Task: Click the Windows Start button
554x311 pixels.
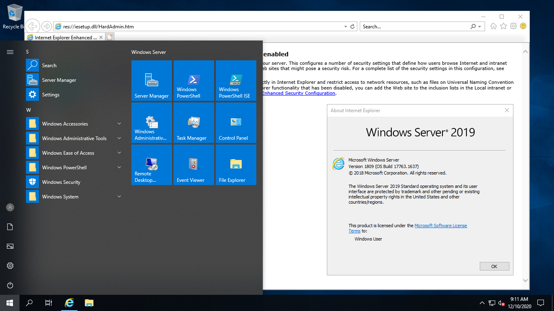Action: (10, 303)
